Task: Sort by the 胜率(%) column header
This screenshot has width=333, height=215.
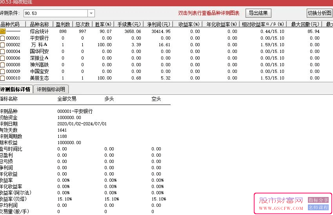Action: point(103,24)
